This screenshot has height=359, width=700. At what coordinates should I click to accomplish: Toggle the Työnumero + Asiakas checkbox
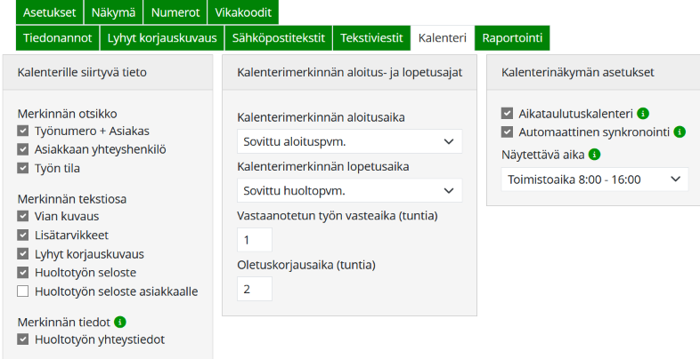[x=23, y=132]
